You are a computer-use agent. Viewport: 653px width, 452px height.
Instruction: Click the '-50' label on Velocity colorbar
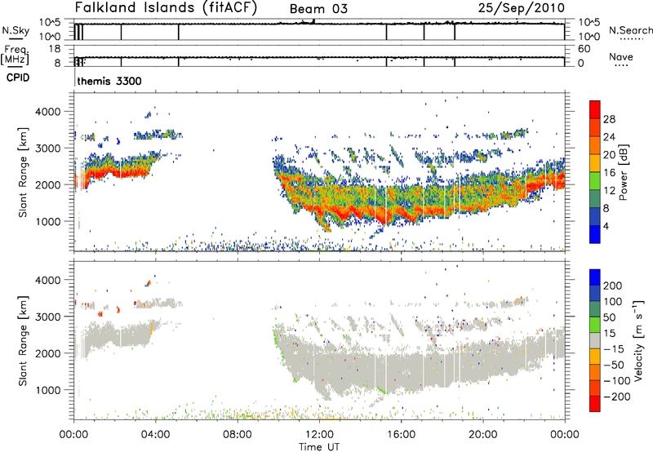(x=613, y=365)
